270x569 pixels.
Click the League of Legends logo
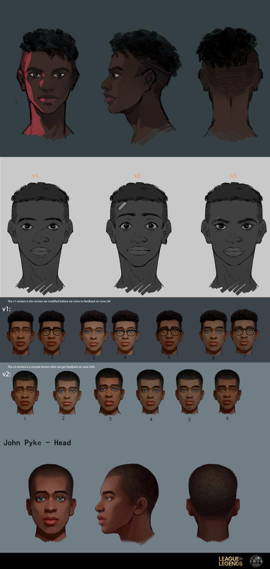pos(230,561)
